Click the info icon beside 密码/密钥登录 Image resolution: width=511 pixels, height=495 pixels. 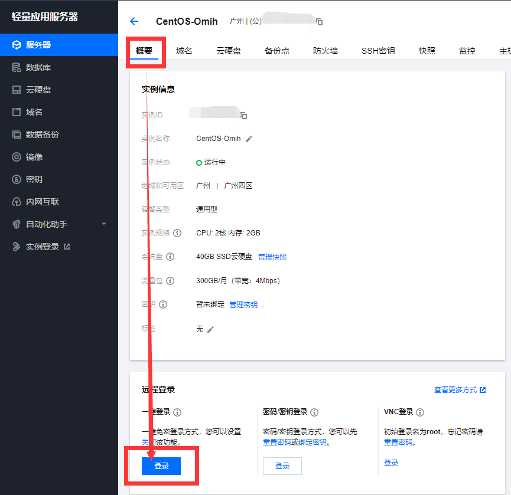[314, 412]
